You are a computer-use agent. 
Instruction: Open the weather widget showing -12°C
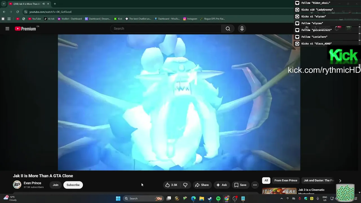[x=10, y=198]
